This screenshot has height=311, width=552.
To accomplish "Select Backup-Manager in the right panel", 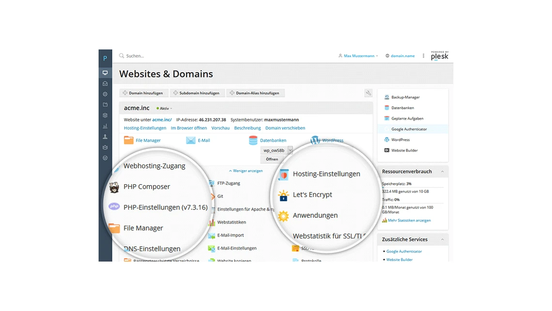I will [x=405, y=97].
